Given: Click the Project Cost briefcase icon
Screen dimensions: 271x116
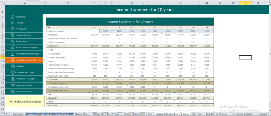Looking at the screenshot, I should 12,29.
